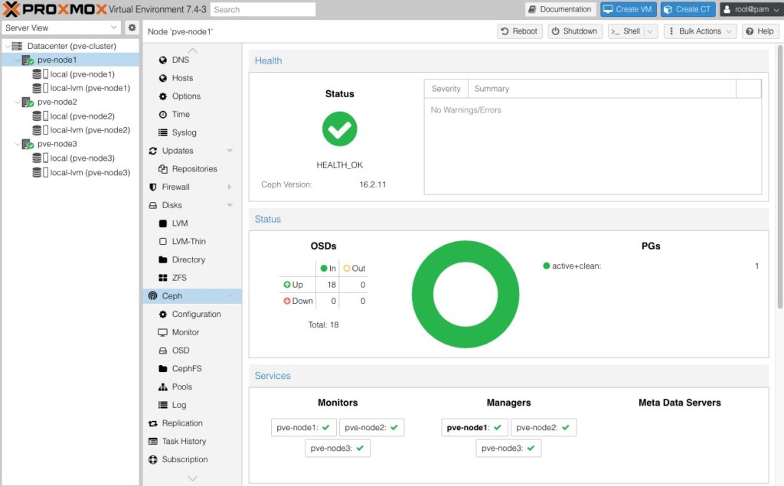Open the Directory menu item

tap(192, 259)
